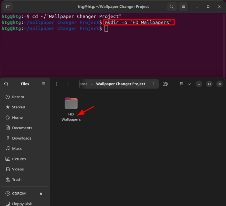Open Starred in the Files sidebar
The height and width of the screenshot is (206, 226).
[25, 107]
